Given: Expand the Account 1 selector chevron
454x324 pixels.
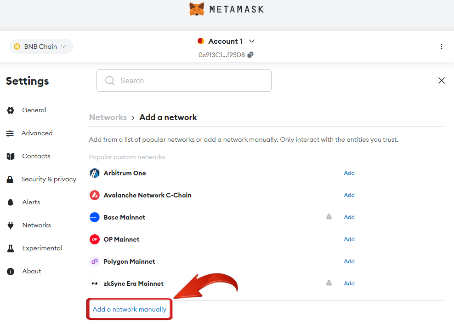Looking at the screenshot, I should 252,41.
